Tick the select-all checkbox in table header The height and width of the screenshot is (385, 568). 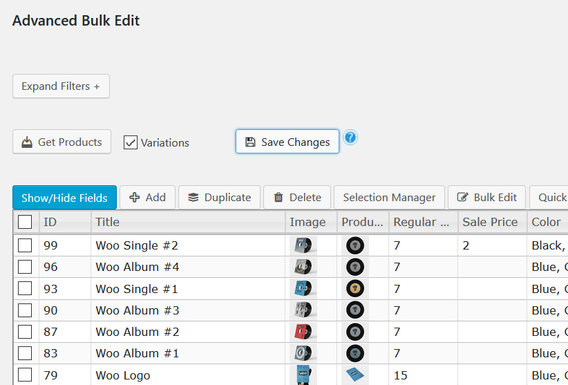(x=25, y=222)
